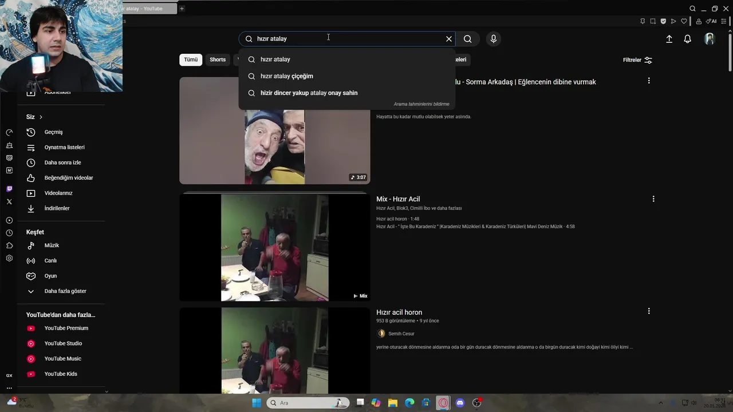
Task: Click the ad blocker shield in address bar
Action: pyautogui.click(x=663, y=21)
